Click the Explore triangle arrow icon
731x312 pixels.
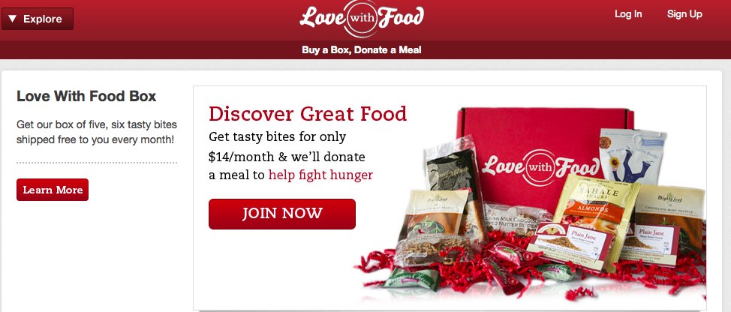click(13, 19)
